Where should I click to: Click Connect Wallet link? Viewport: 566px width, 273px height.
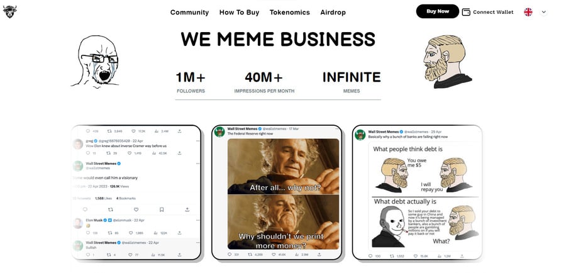tap(493, 12)
